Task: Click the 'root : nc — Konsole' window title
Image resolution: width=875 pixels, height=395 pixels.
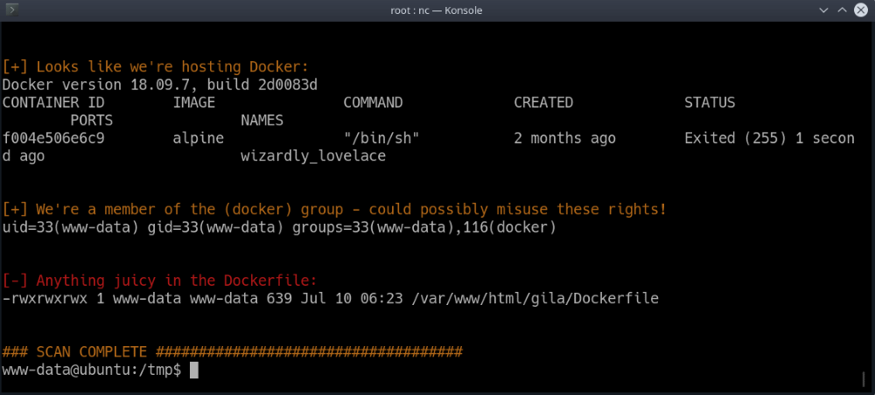Action: click(x=437, y=10)
